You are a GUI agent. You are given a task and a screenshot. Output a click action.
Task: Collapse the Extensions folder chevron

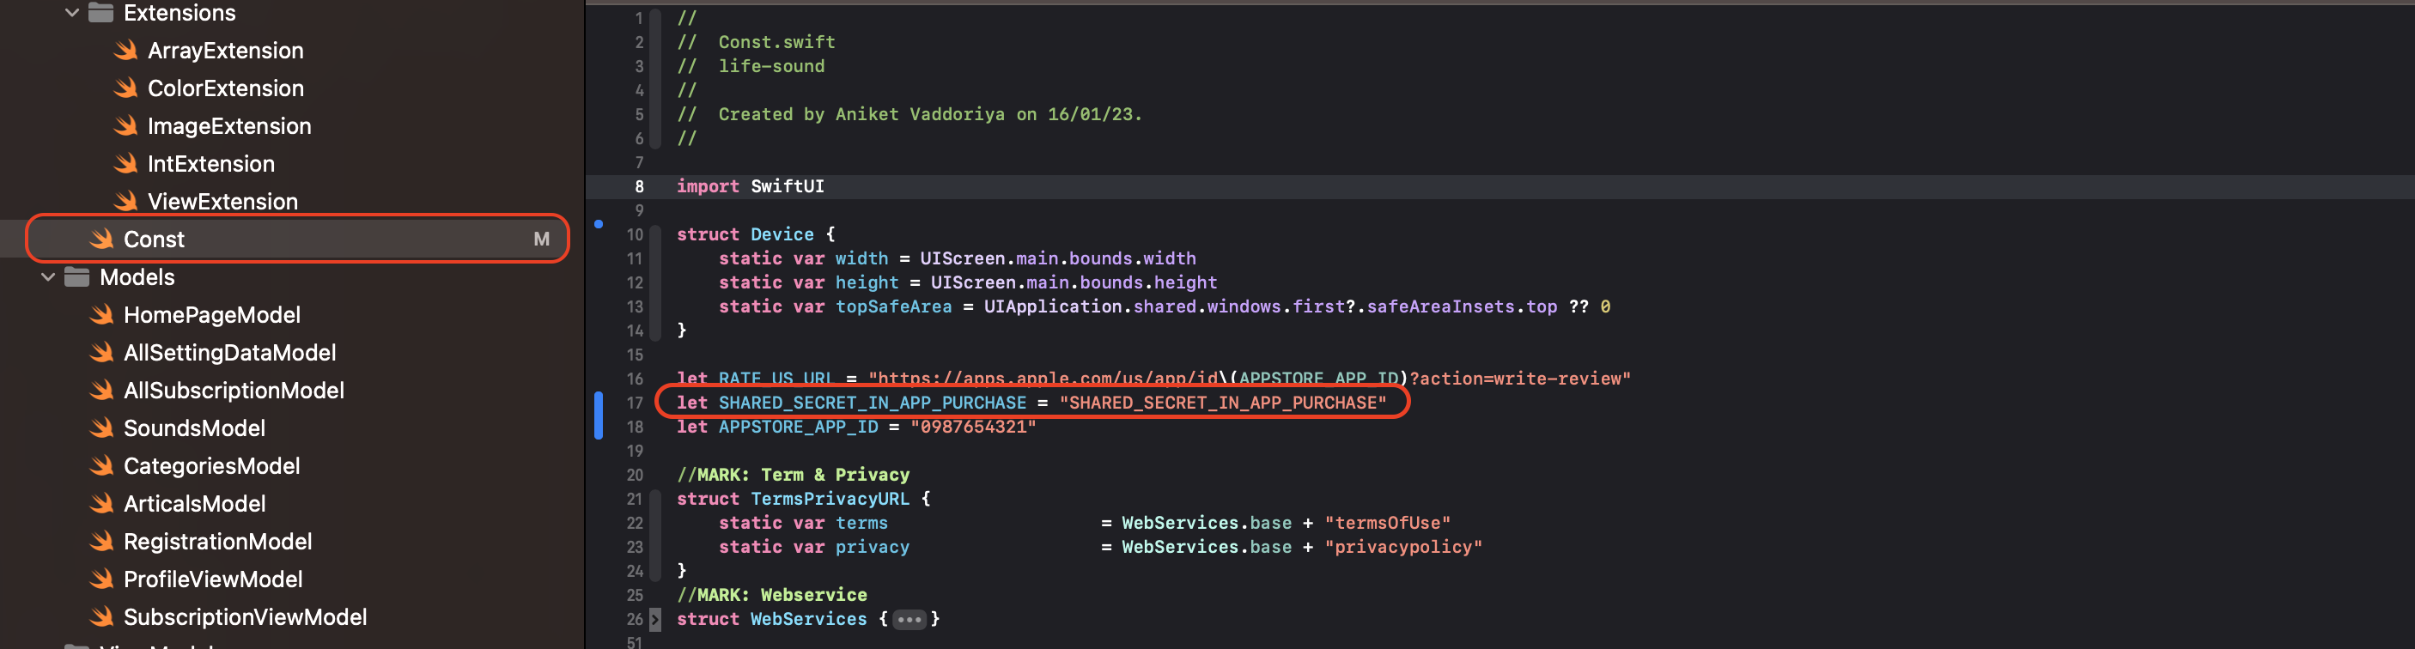pyautogui.click(x=71, y=12)
